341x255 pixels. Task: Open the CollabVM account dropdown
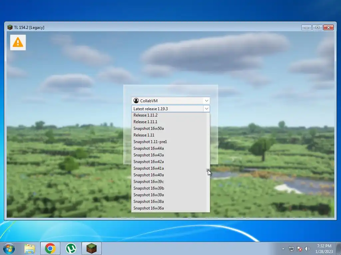[206, 101]
